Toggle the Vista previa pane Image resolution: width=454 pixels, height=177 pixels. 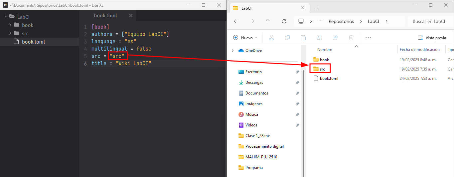coord(432,38)
